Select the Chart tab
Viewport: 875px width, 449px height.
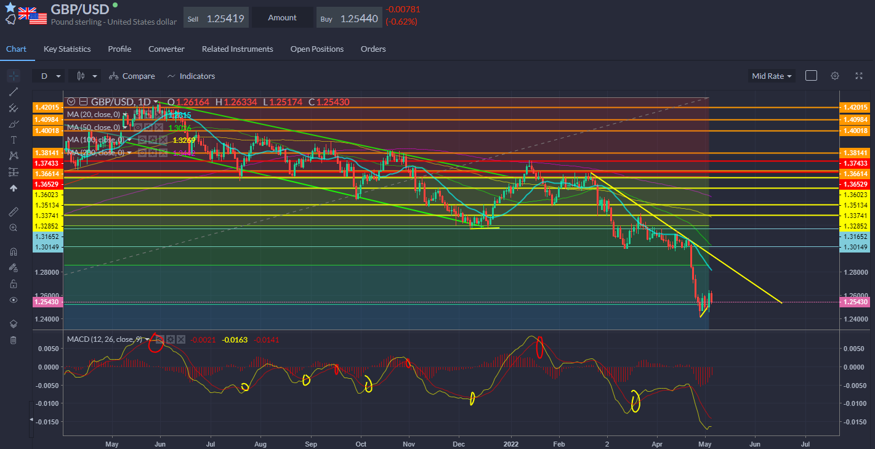click(16, 49)
